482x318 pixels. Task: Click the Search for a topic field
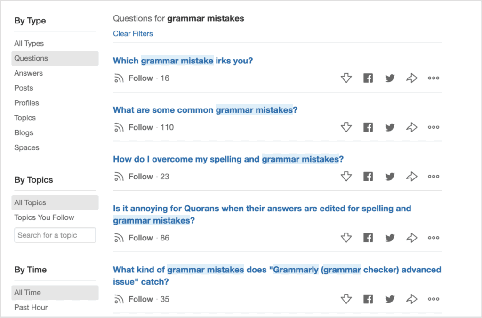point(55,235)
